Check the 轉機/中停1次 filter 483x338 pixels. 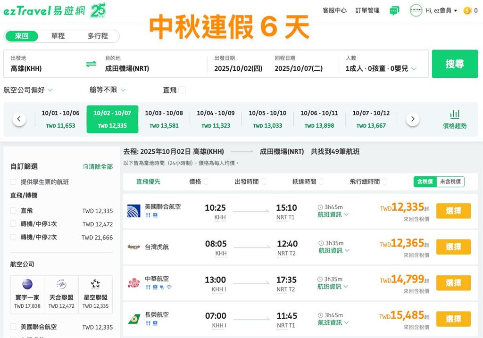pyautogui.click(x=13, y=224)
